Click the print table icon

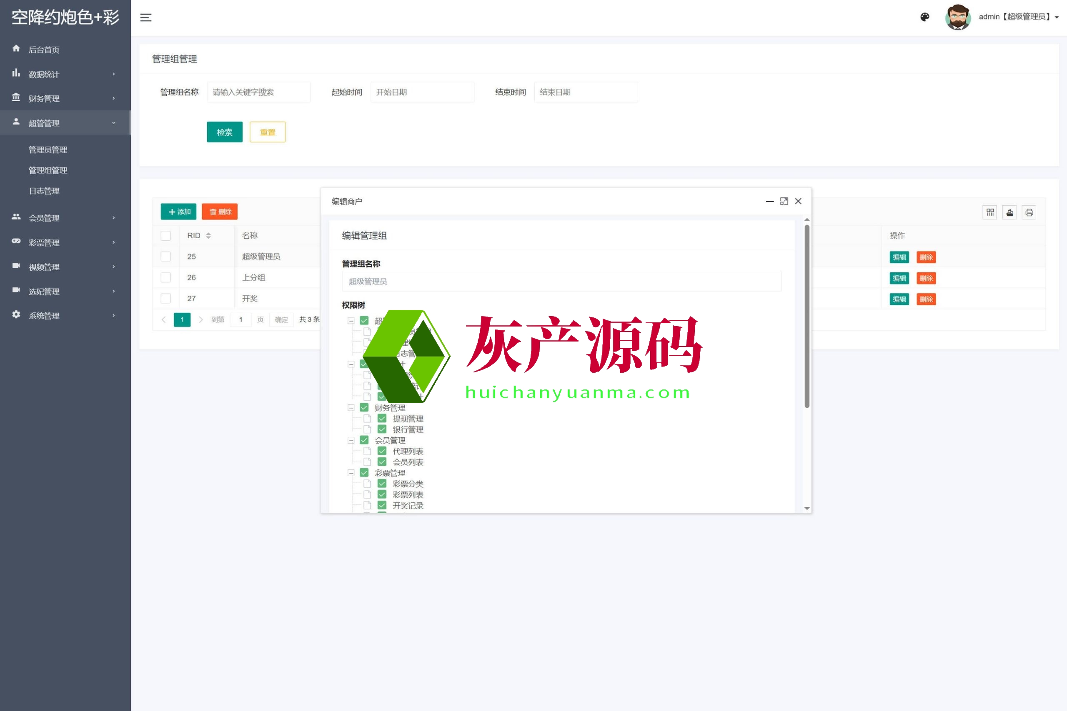pos(1029,212)
